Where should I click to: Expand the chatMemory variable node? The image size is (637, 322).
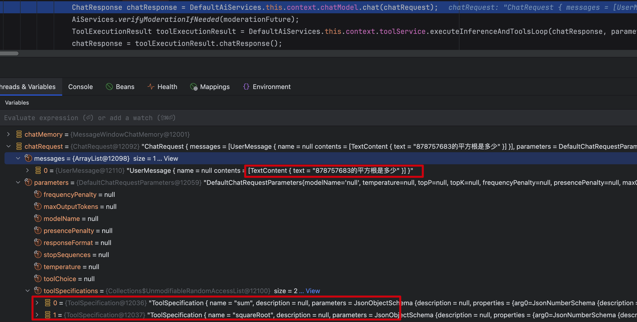click(8, 134)
